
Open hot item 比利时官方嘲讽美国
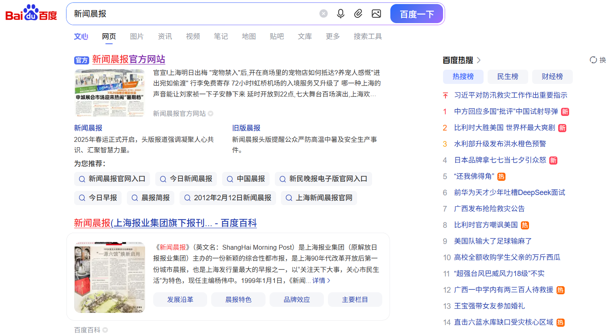(x=486, y=225)
